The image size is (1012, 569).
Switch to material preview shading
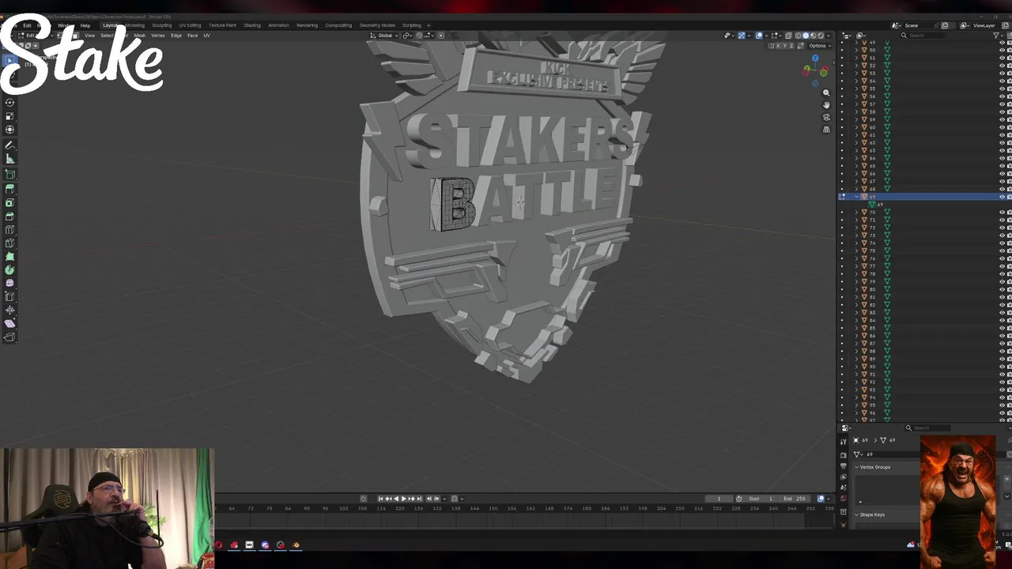tap(814, 36)
